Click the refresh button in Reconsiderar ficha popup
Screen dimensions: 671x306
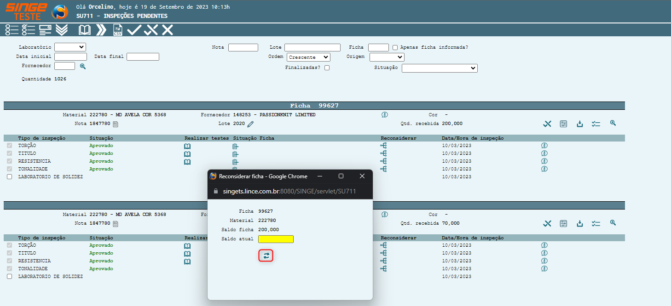(x=266, y=255)
